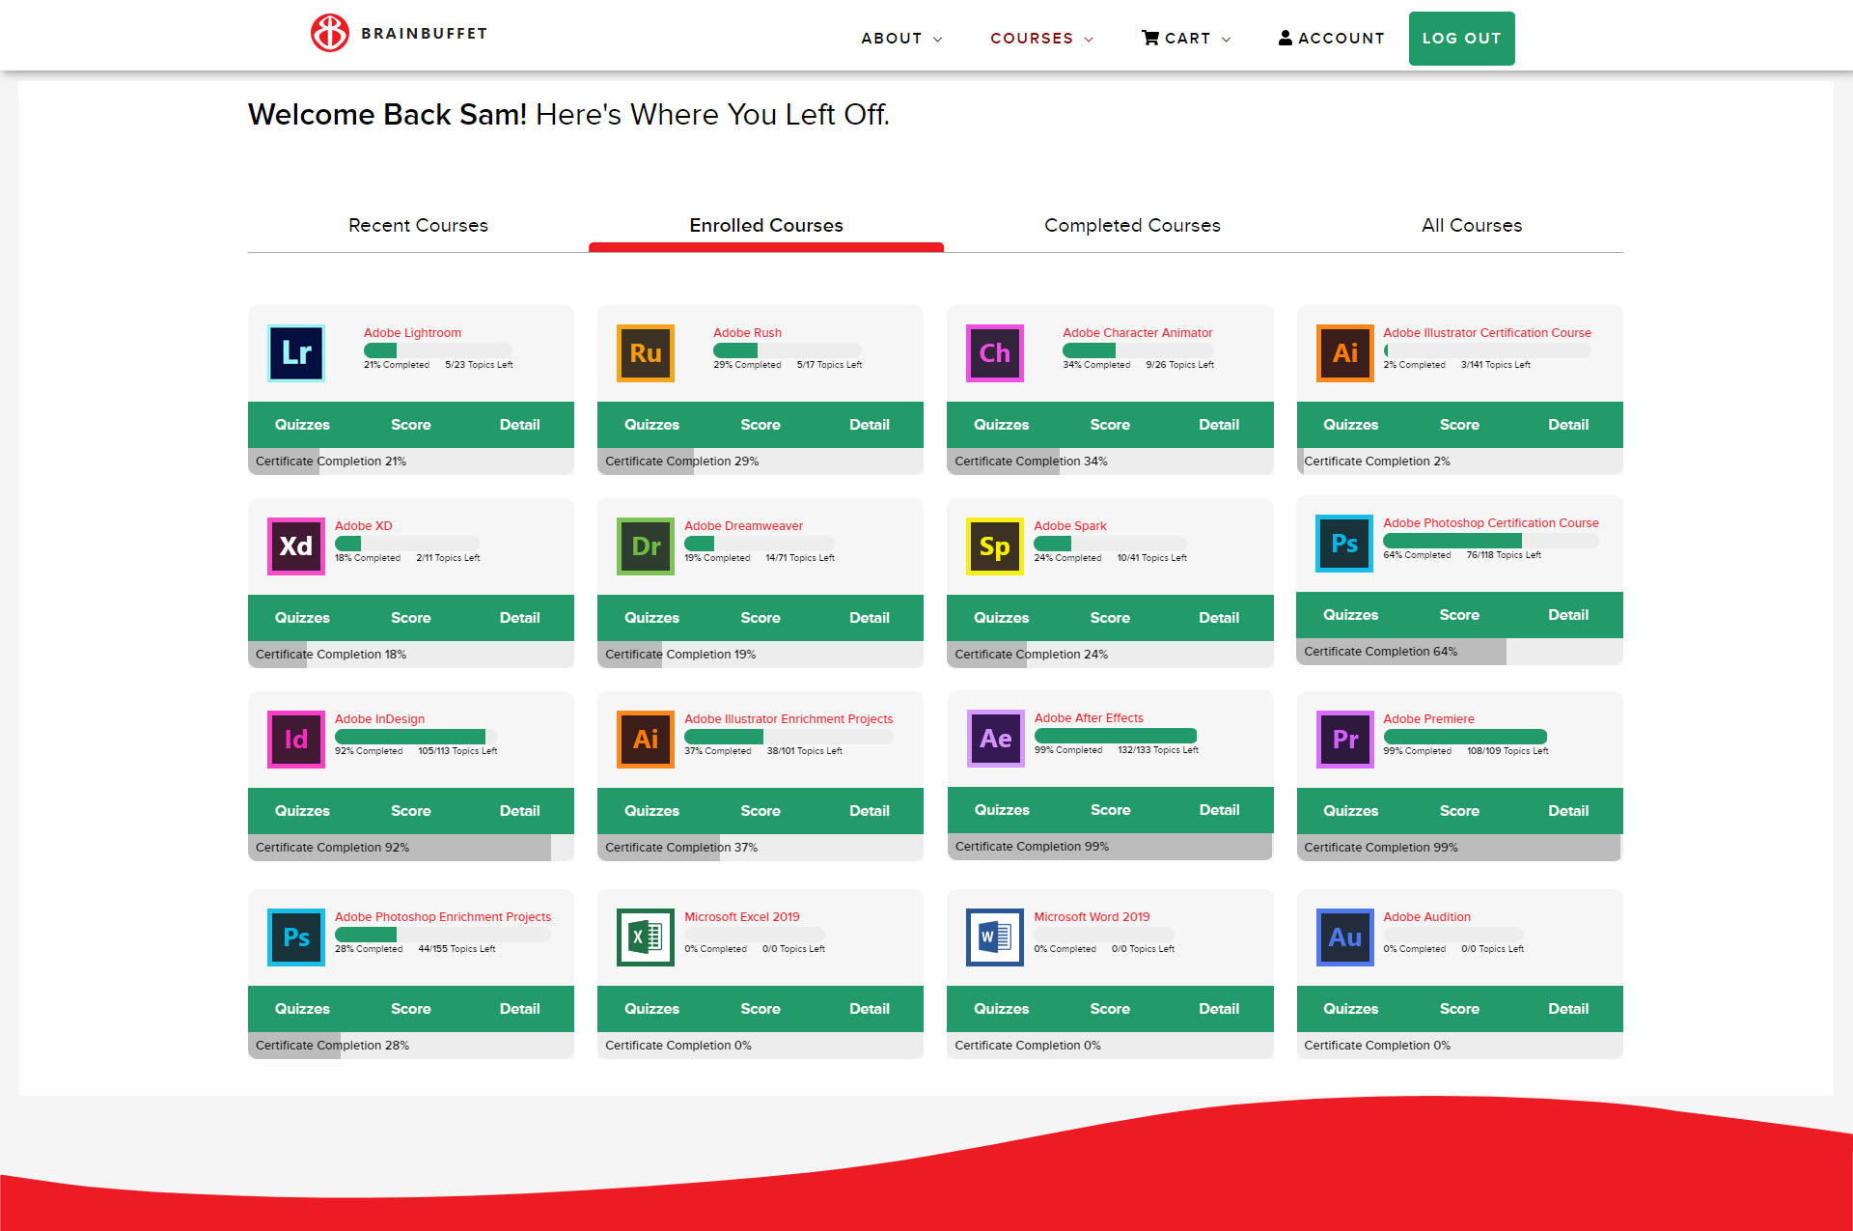Open the Adobe Spark Sp icon

[995, 546]
